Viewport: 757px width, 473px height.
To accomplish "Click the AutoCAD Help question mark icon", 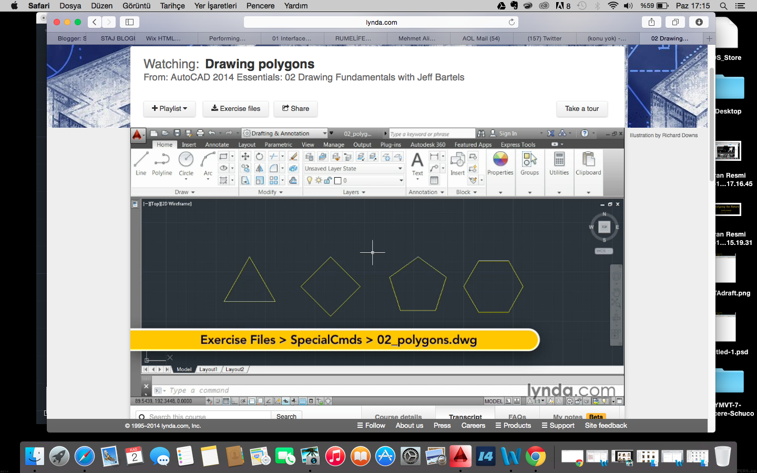I will click(x=585, y=133).
